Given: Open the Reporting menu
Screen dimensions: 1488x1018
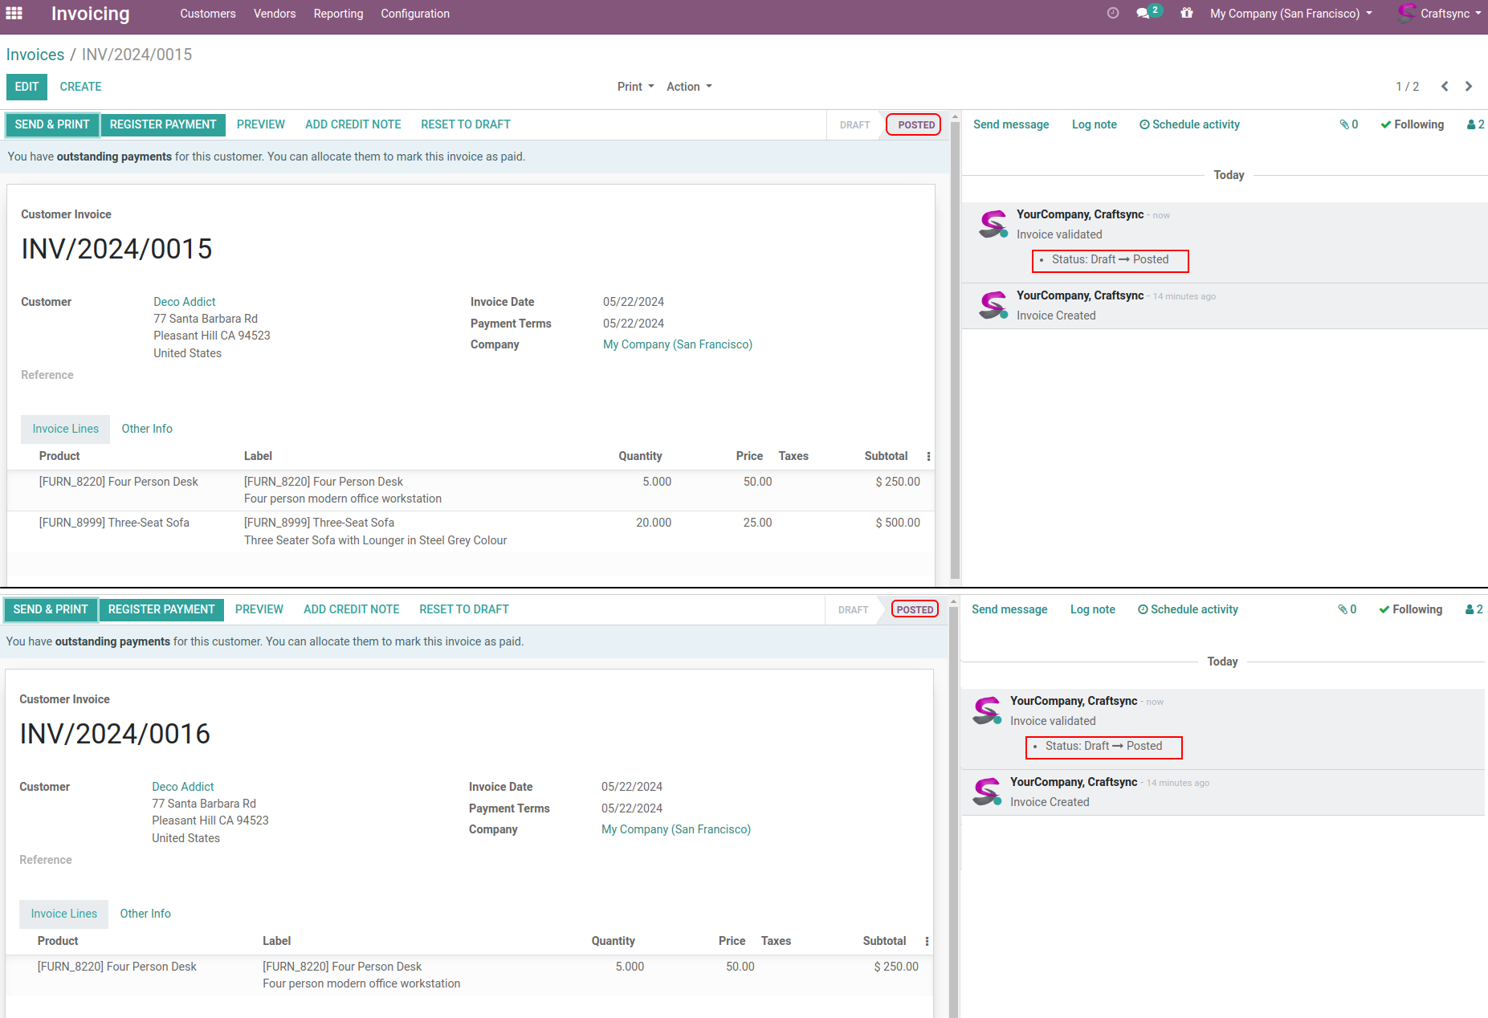Looking at the screenshot, I should (338, 14).
